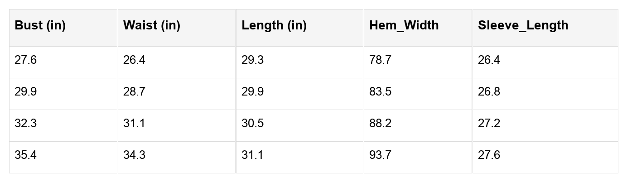Select the hem width 83.5 cell

click(381, 92)
